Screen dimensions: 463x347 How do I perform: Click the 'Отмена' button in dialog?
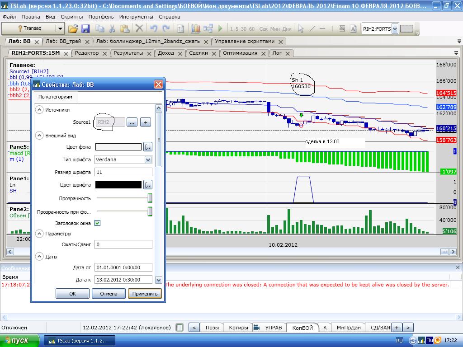(109, 294)
